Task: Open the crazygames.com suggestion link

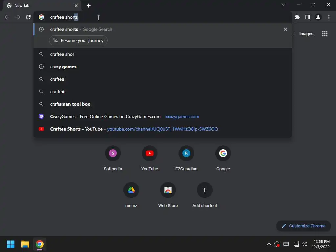Action: click(163, 116)
